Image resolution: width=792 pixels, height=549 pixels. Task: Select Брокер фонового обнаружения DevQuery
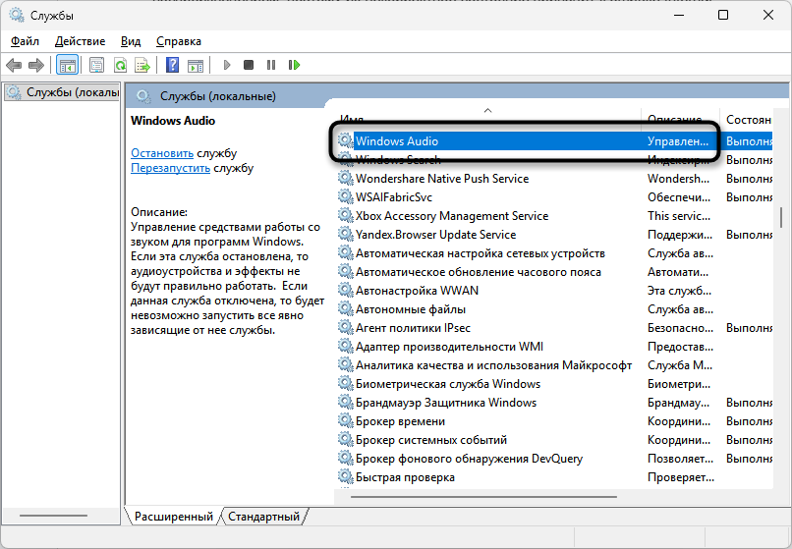(554, 459)
